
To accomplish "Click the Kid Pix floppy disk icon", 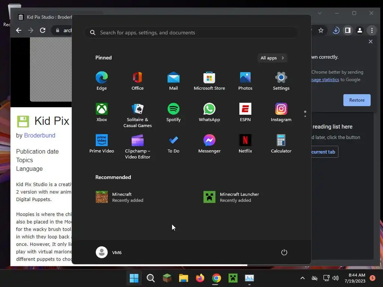I will point(23,121).
